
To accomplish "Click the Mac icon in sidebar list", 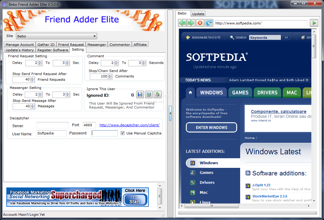I will tap(192, 192).
